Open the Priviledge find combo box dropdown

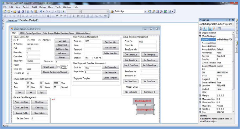click(x=145, y=11)
